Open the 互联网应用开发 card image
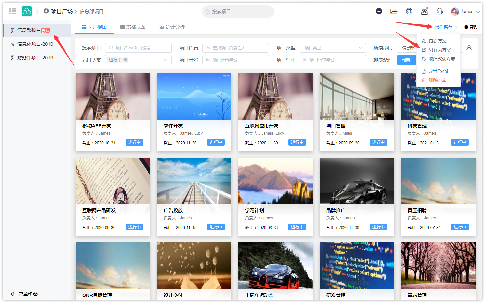Viewport: 485px width, 303px height. [x=276, y=96]
